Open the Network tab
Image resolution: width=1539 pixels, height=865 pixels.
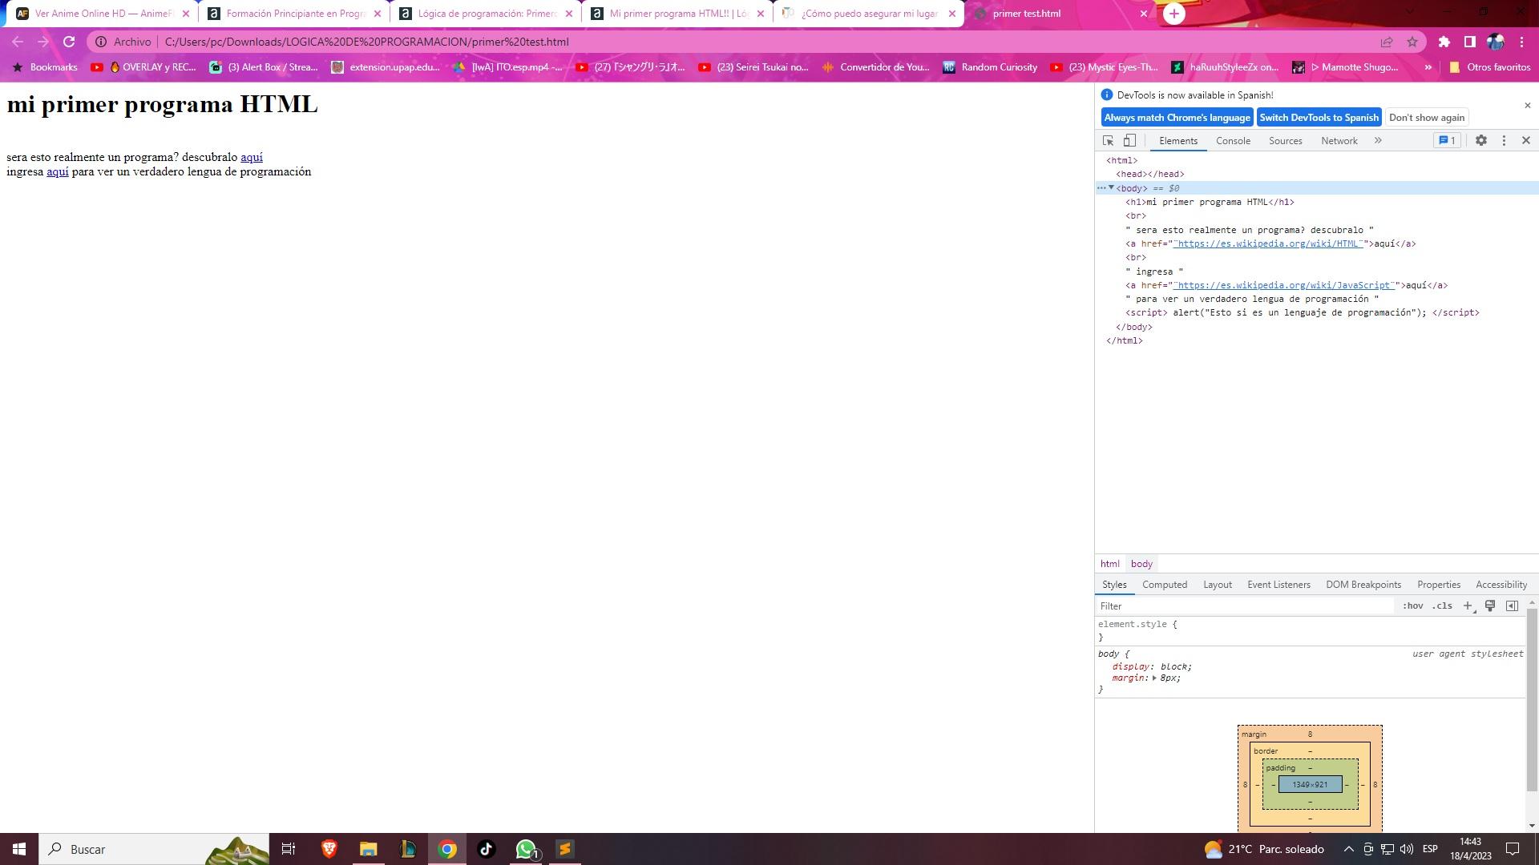pos(1339,141)
